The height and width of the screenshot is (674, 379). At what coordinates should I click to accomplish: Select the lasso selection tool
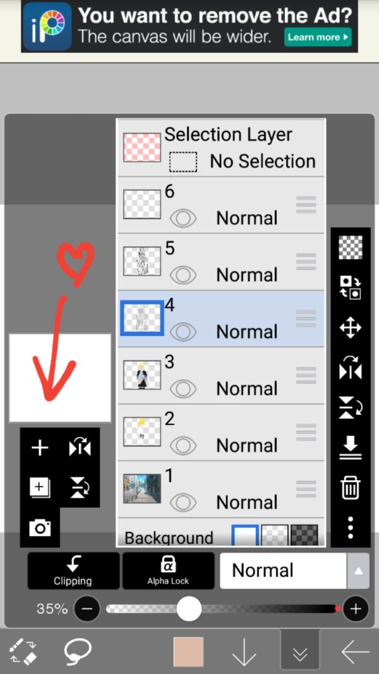pos(78,651)
